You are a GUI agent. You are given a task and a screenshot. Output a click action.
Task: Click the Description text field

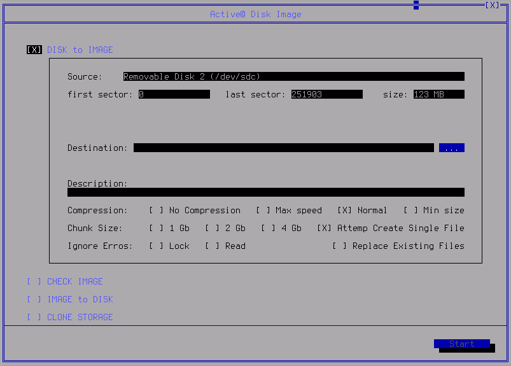click(x=265, y=192)
